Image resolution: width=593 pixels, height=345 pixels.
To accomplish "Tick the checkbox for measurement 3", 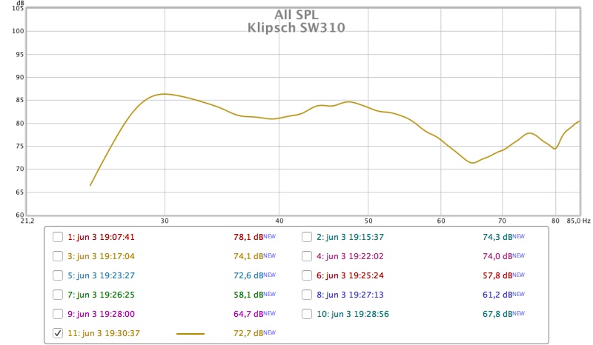I will pyautogui.click(x=58, y=256).
